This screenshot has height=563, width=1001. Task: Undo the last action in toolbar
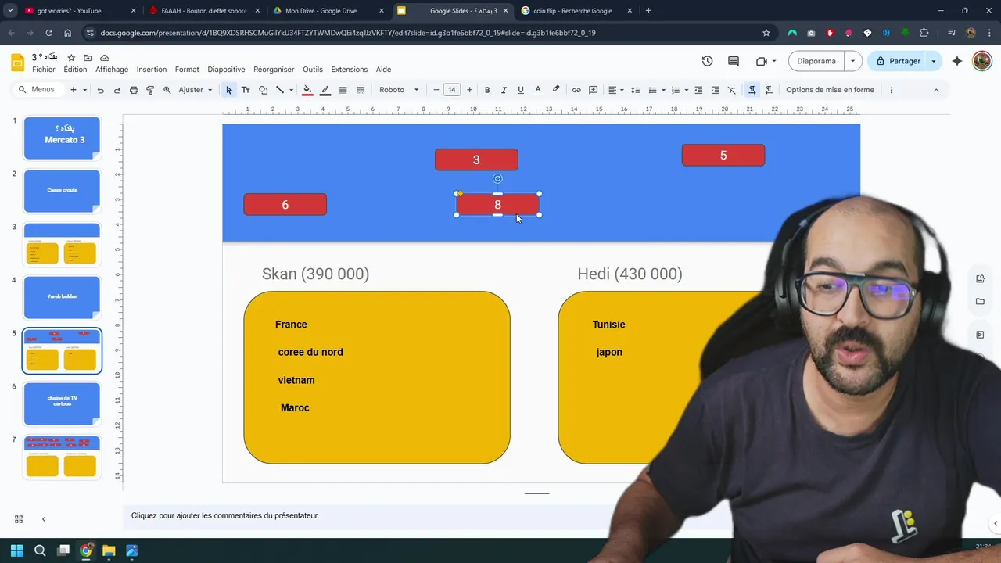pyautogui.click(x=100, y=90)
